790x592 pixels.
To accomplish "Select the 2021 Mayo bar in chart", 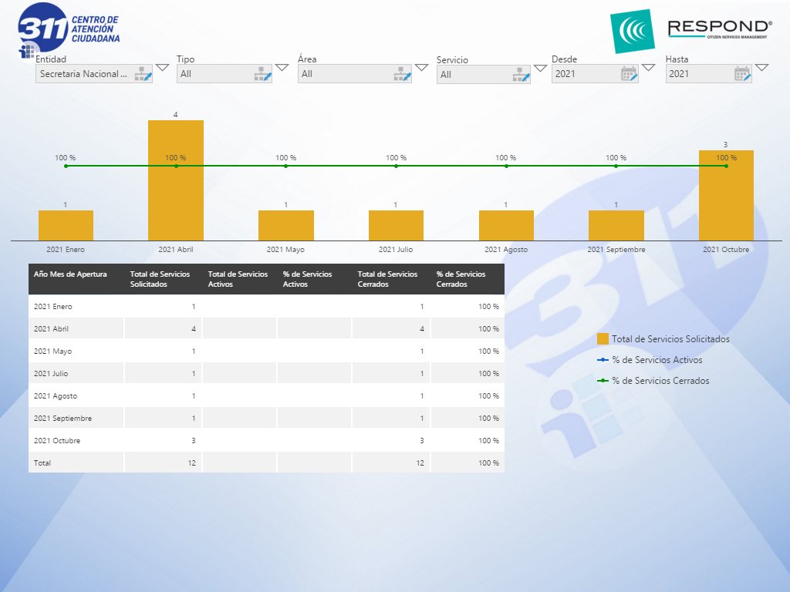I will click(x=286, y=226).
